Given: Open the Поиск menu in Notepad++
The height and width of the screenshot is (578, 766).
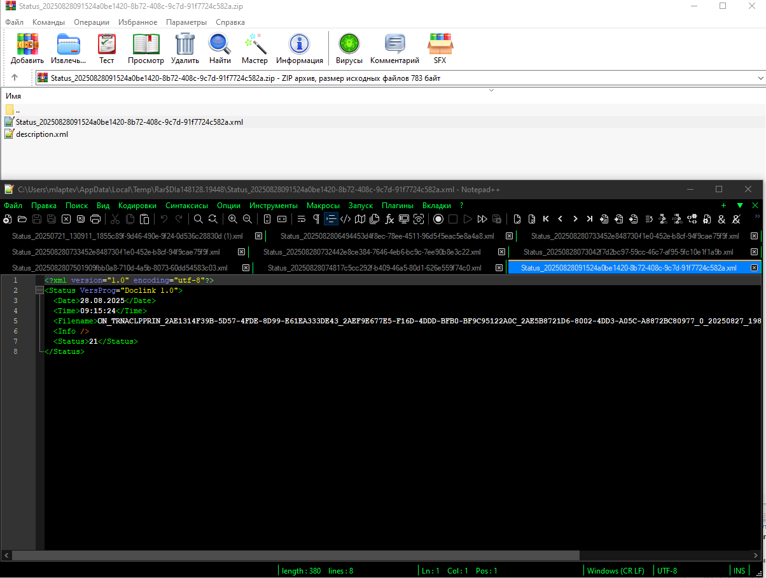Looking at the screenshot, I should (x=76, y=206).
